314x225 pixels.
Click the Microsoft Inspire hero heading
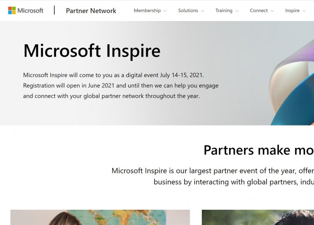coord(92,51)
